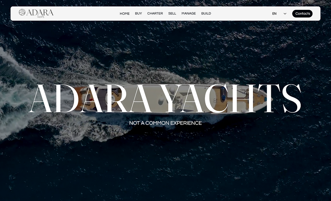Click the Adara Yachts circular logo icon
Image resolution: width=331 pixels, height=201 pixels.
tap(22, 12)
